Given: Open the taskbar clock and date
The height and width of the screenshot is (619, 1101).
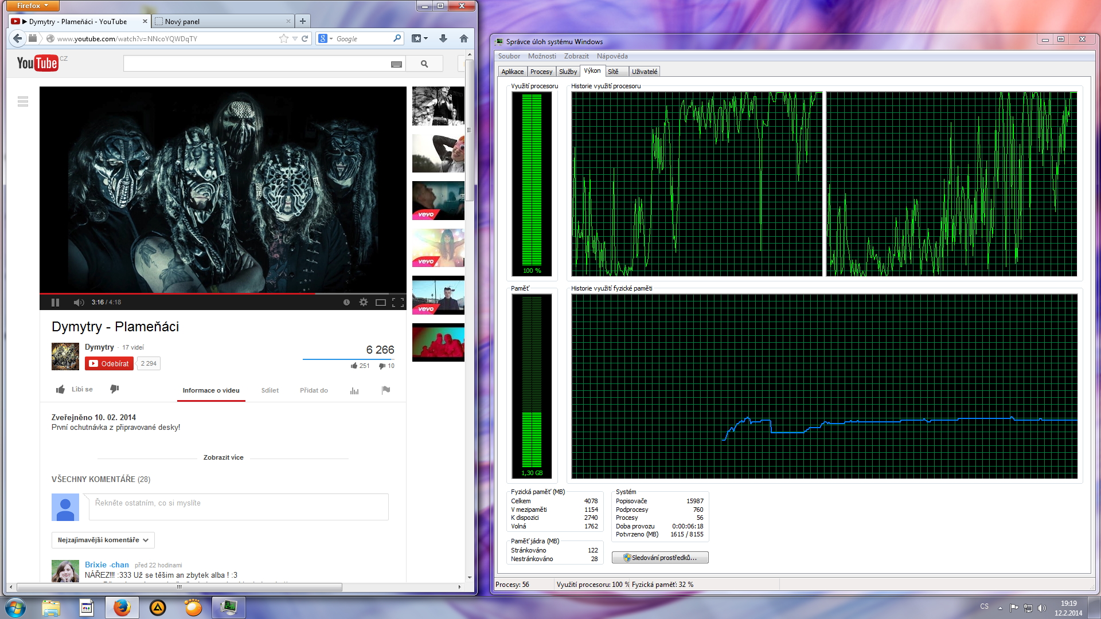Looking at the screenshot, I should 1068,608.
